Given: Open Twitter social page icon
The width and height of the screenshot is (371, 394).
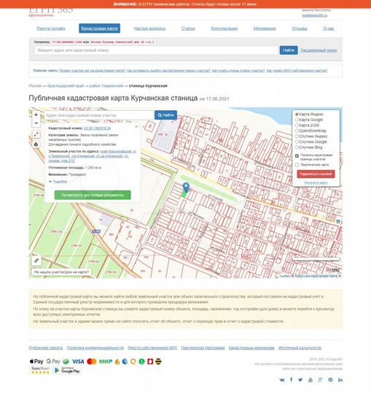Looking at the screenshot, I should coord(300,379).
